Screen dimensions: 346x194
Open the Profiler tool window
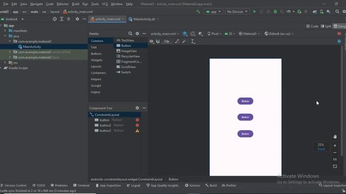click(229, 185)
